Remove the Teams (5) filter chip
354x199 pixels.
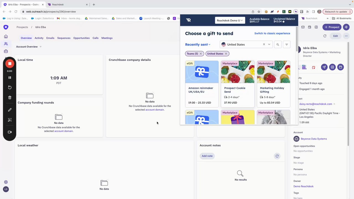coord(201,54)
